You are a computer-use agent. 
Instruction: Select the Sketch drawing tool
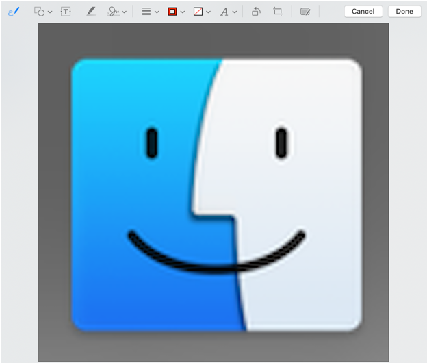[14, 12]
